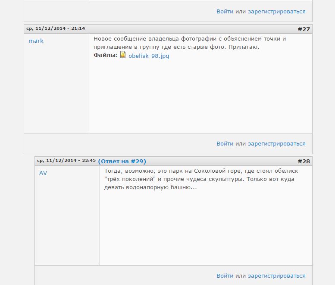This screenshot has height=285, width=335.
Task: Open permalink #28
Action: [x=304, y=161]
